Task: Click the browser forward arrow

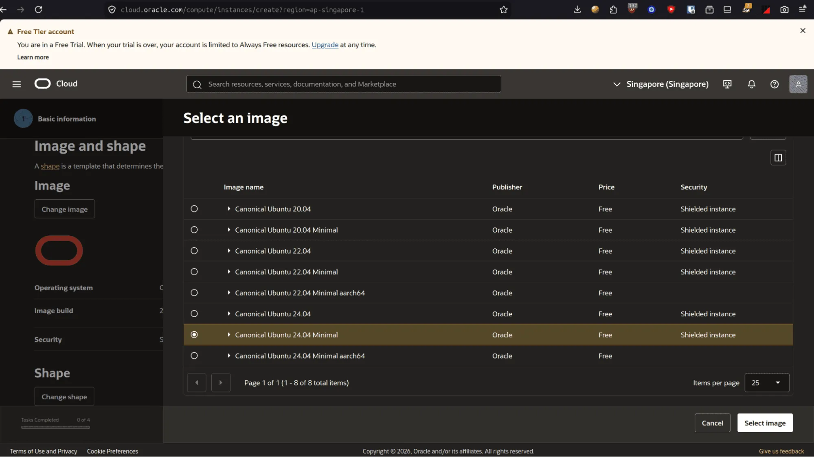Action: [x=21, y=9]
